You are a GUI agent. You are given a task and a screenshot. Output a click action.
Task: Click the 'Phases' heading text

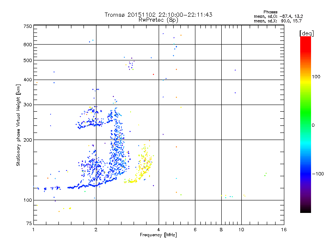(x=270, y=12)
